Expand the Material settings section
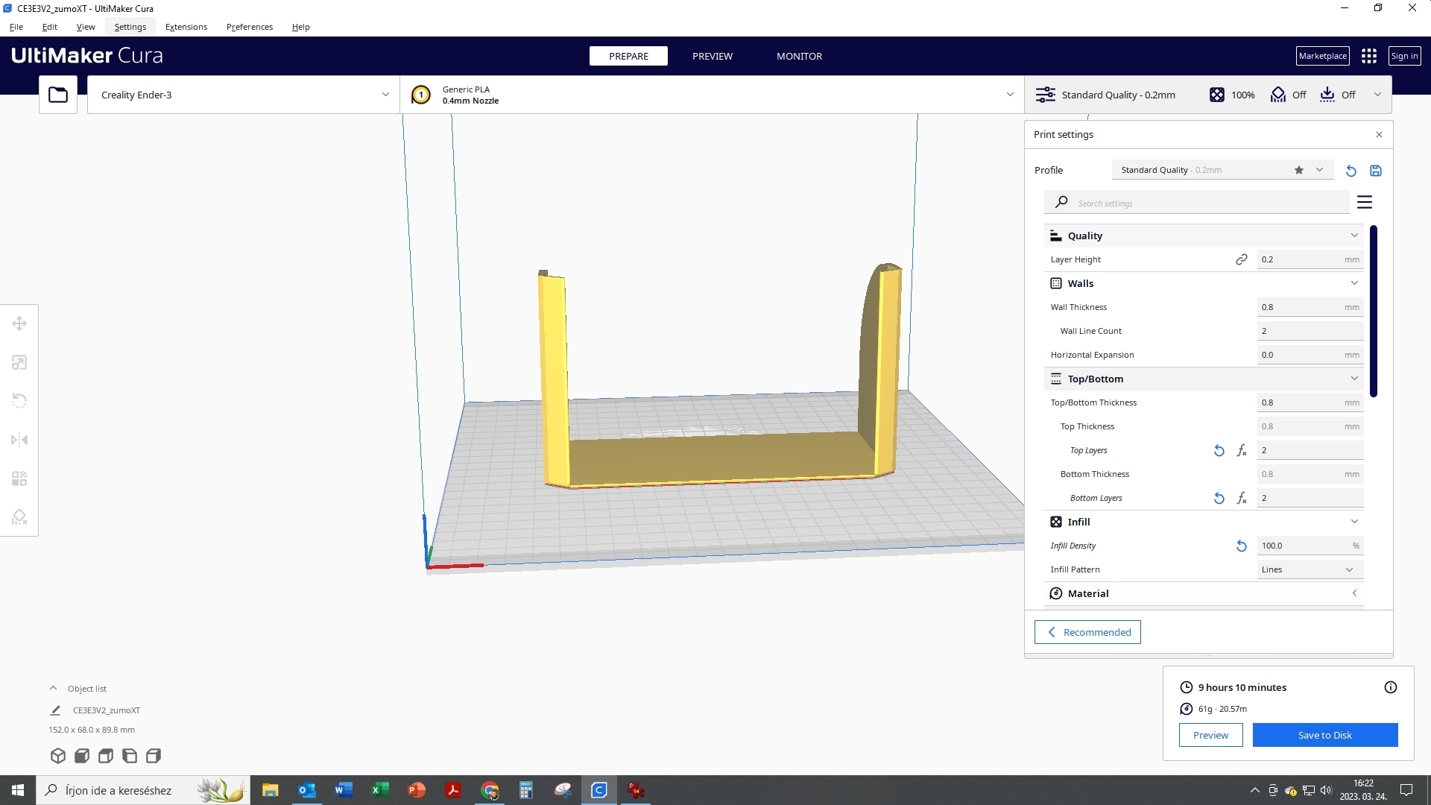This screenshot has height=805, width=1431. 1354,593
